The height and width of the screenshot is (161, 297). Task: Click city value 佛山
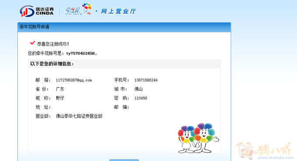point(138,89)
